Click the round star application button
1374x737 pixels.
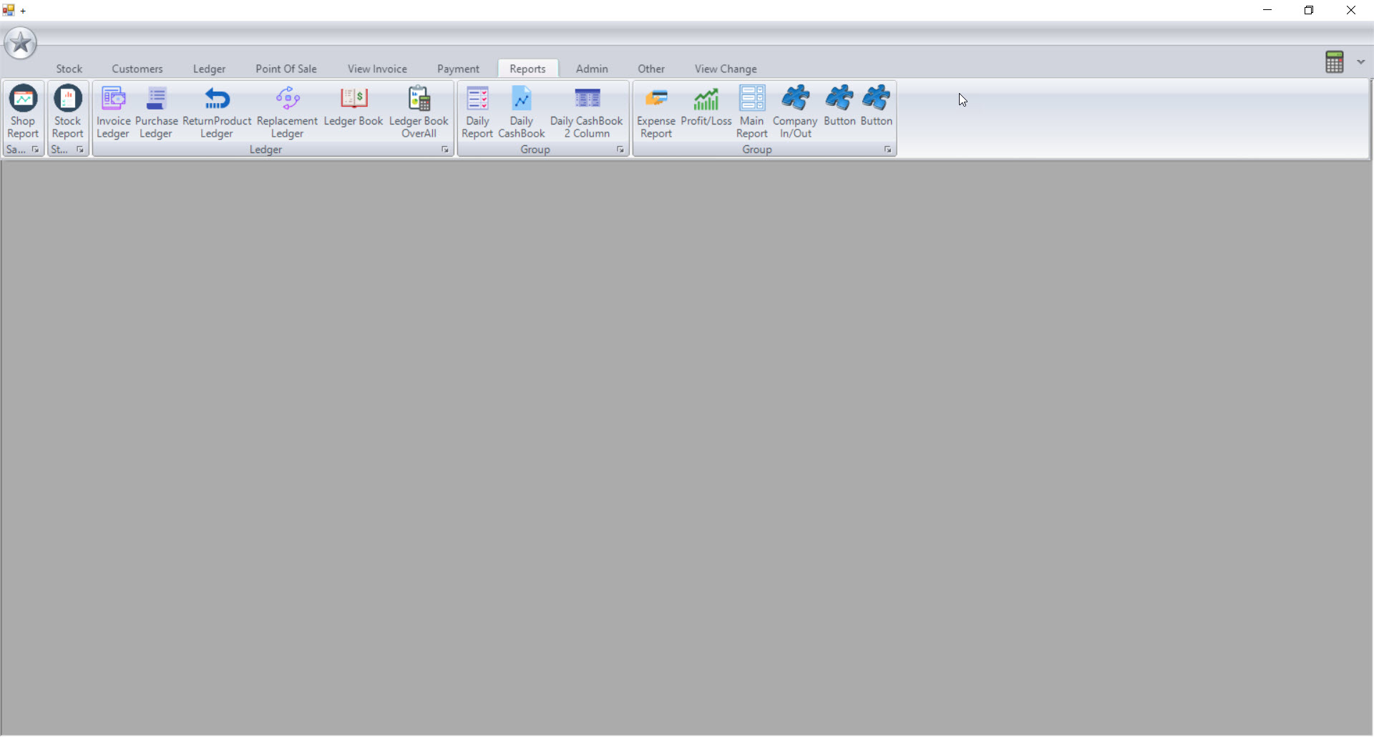pyautogui.click(x=20, y=44)
